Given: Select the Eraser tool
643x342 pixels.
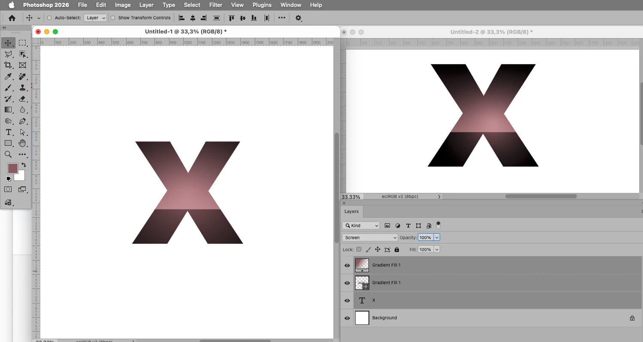Looking at the screenshot, I should click(x=23, y=99).
